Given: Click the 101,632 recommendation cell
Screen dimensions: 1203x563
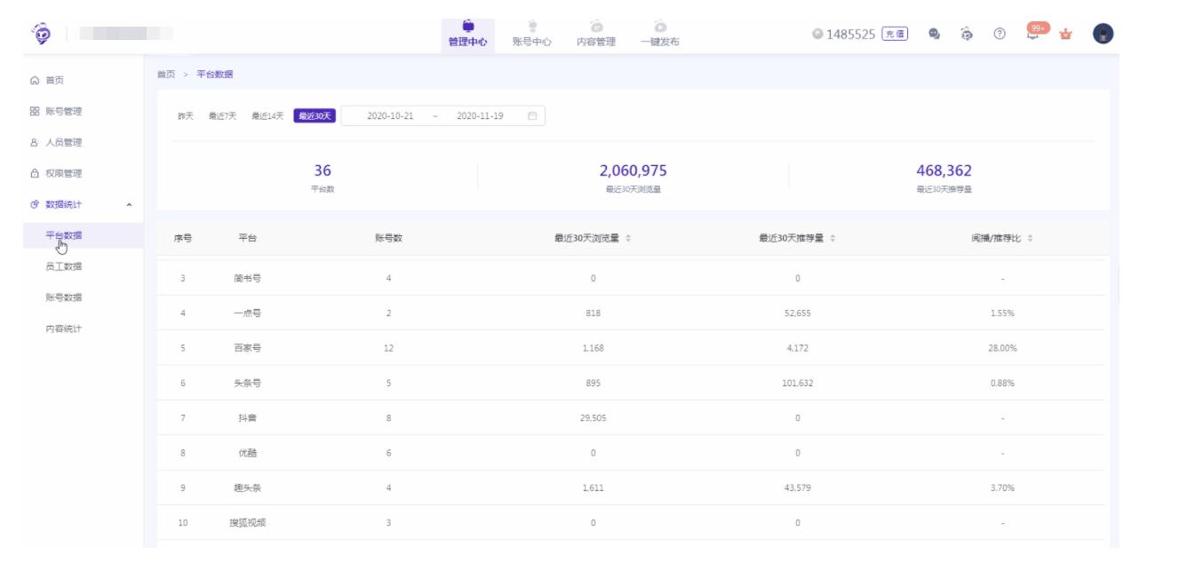Looking at the screenshot, I should (798, 384).
